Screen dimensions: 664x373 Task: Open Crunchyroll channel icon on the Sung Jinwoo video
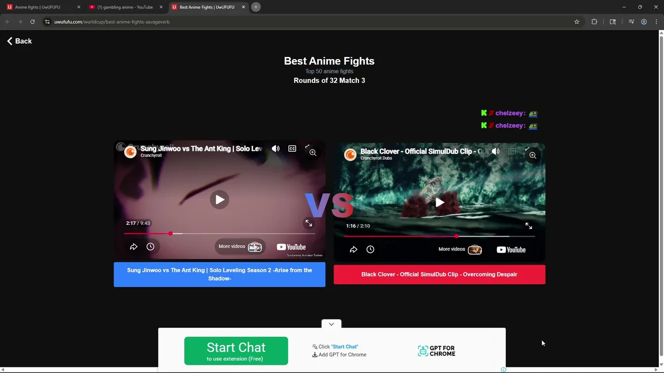[x=130, y=151]
